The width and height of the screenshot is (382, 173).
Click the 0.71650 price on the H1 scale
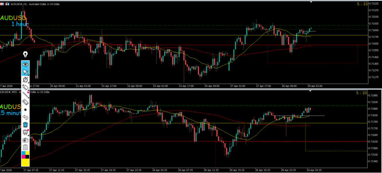click(x=374, y=44)
